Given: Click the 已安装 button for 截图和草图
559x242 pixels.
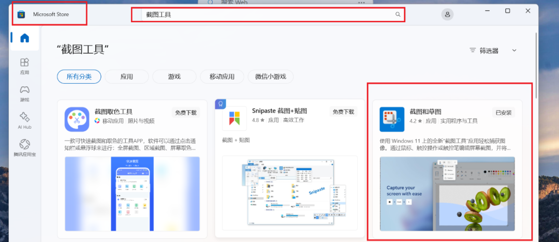Looking at the screenshot, I should [x=504, y=112].
